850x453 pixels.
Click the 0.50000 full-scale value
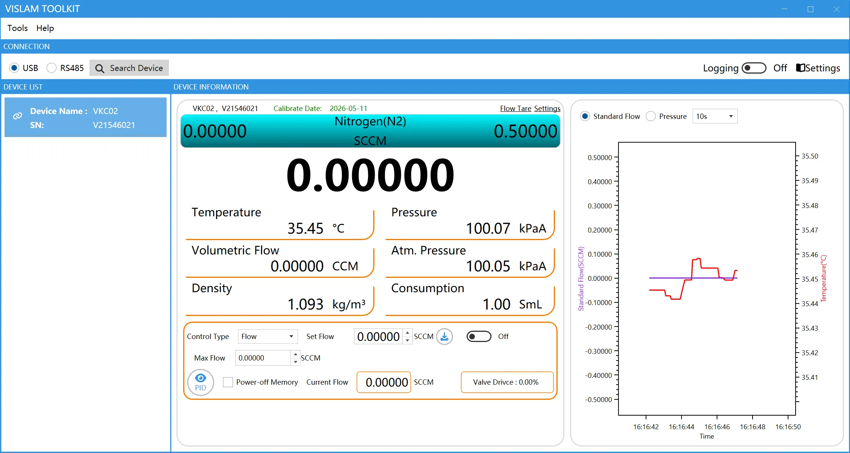coord(525,131)
